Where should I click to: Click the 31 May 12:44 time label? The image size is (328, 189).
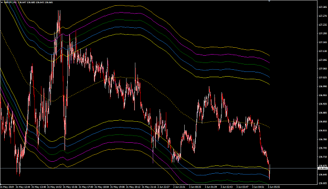[23, 187]
